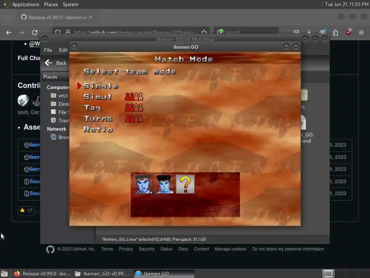The width and height of the screenshot is (370, 278).
Task: Open Docs footer link
Action: click(x=183, y=249)
